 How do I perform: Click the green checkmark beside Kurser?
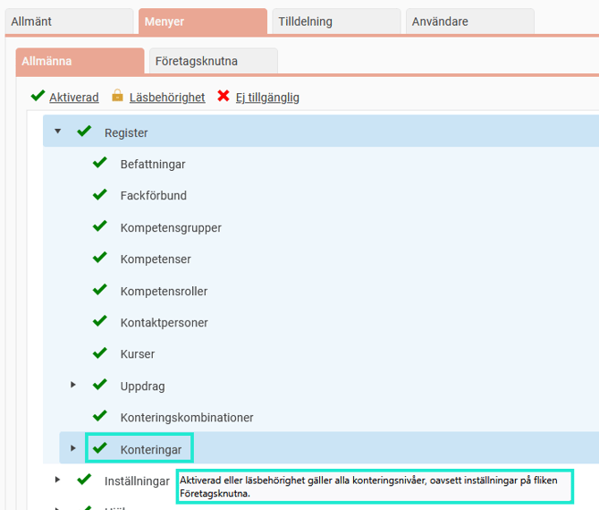pyautogui.click(x=100, y=353)
